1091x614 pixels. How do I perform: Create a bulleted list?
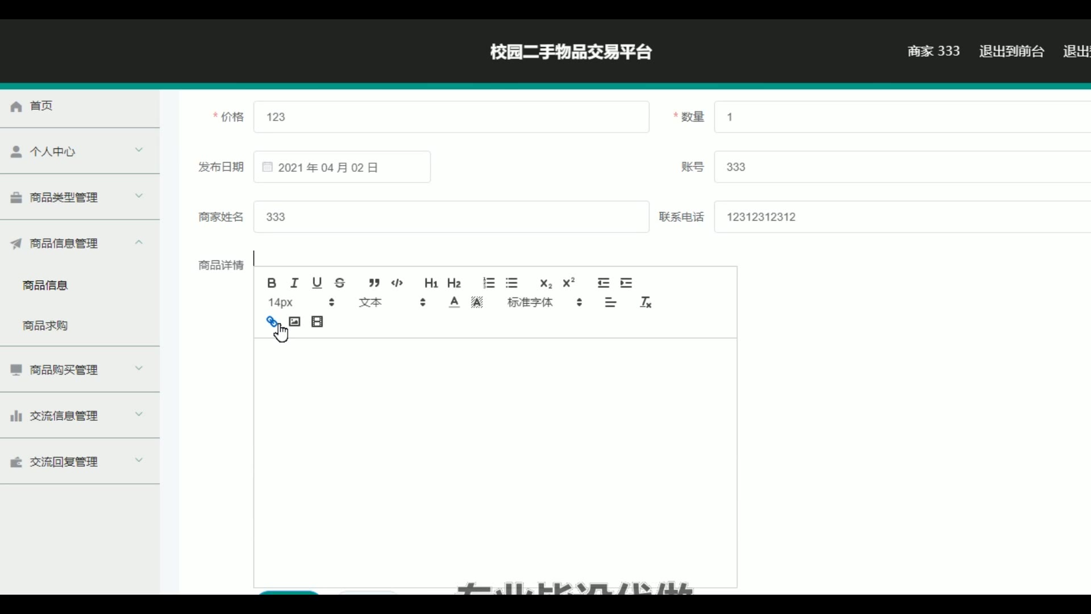click(x=511, y=283)
